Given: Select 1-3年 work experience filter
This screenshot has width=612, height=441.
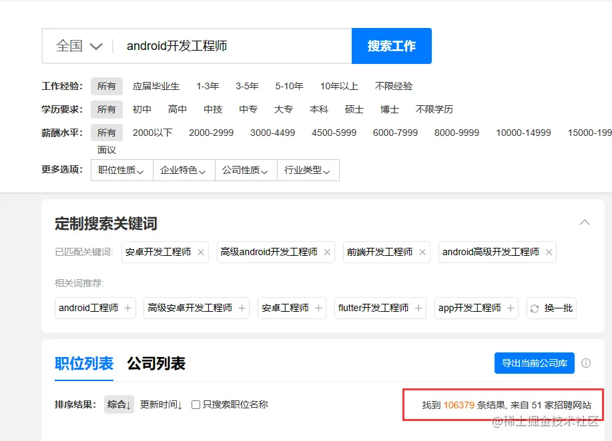Looking at the screenshot, I should pyautogui.click(x=207, y=86).
